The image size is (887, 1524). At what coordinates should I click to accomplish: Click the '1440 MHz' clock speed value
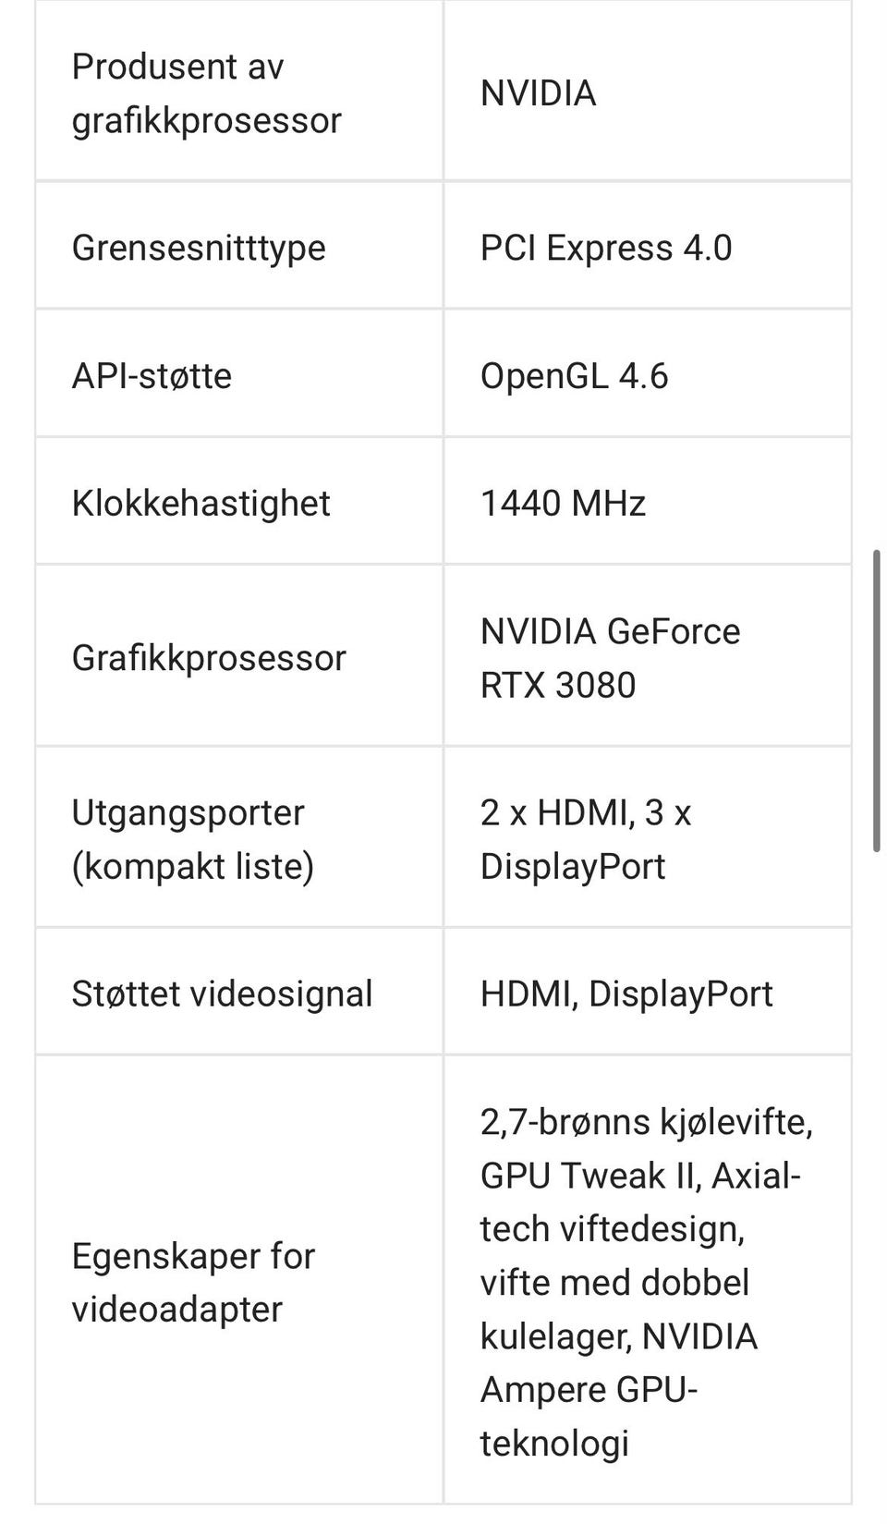point(563,504)
